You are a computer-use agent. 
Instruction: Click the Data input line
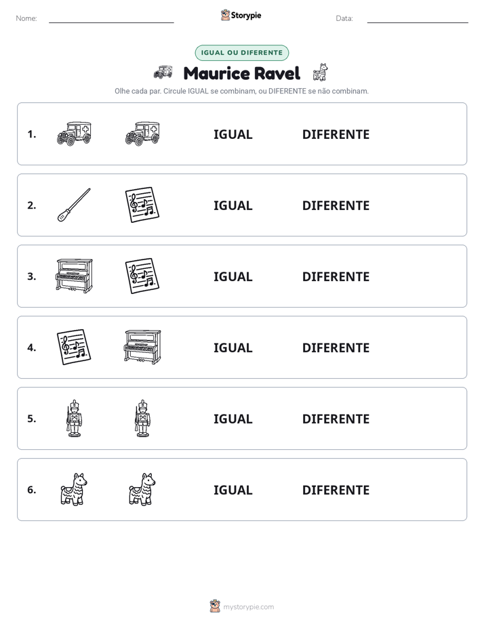tap(418, 19)
